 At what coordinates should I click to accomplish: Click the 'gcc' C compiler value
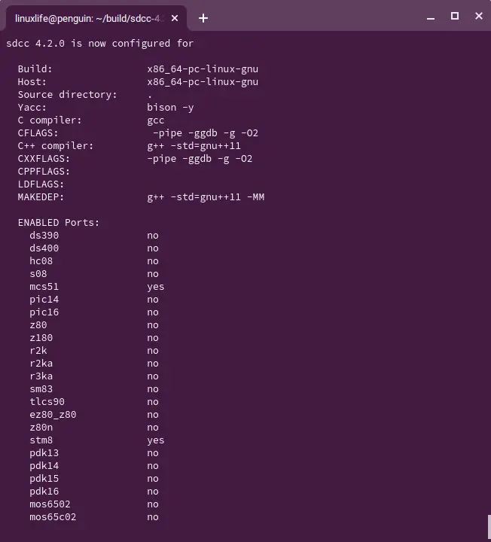tap(156, 120)
